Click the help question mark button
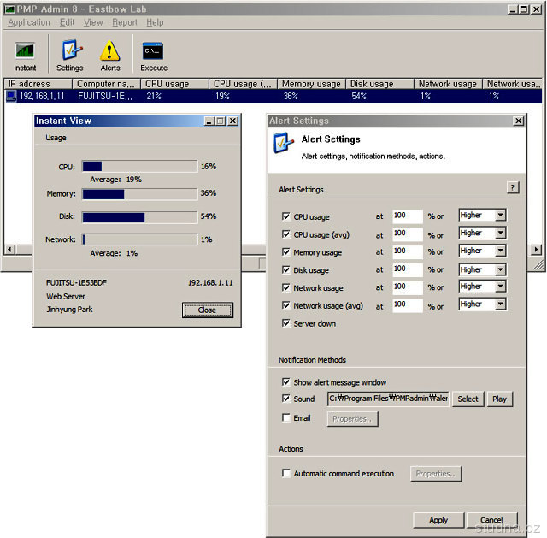The image size is (547, 538). point(513,187)
